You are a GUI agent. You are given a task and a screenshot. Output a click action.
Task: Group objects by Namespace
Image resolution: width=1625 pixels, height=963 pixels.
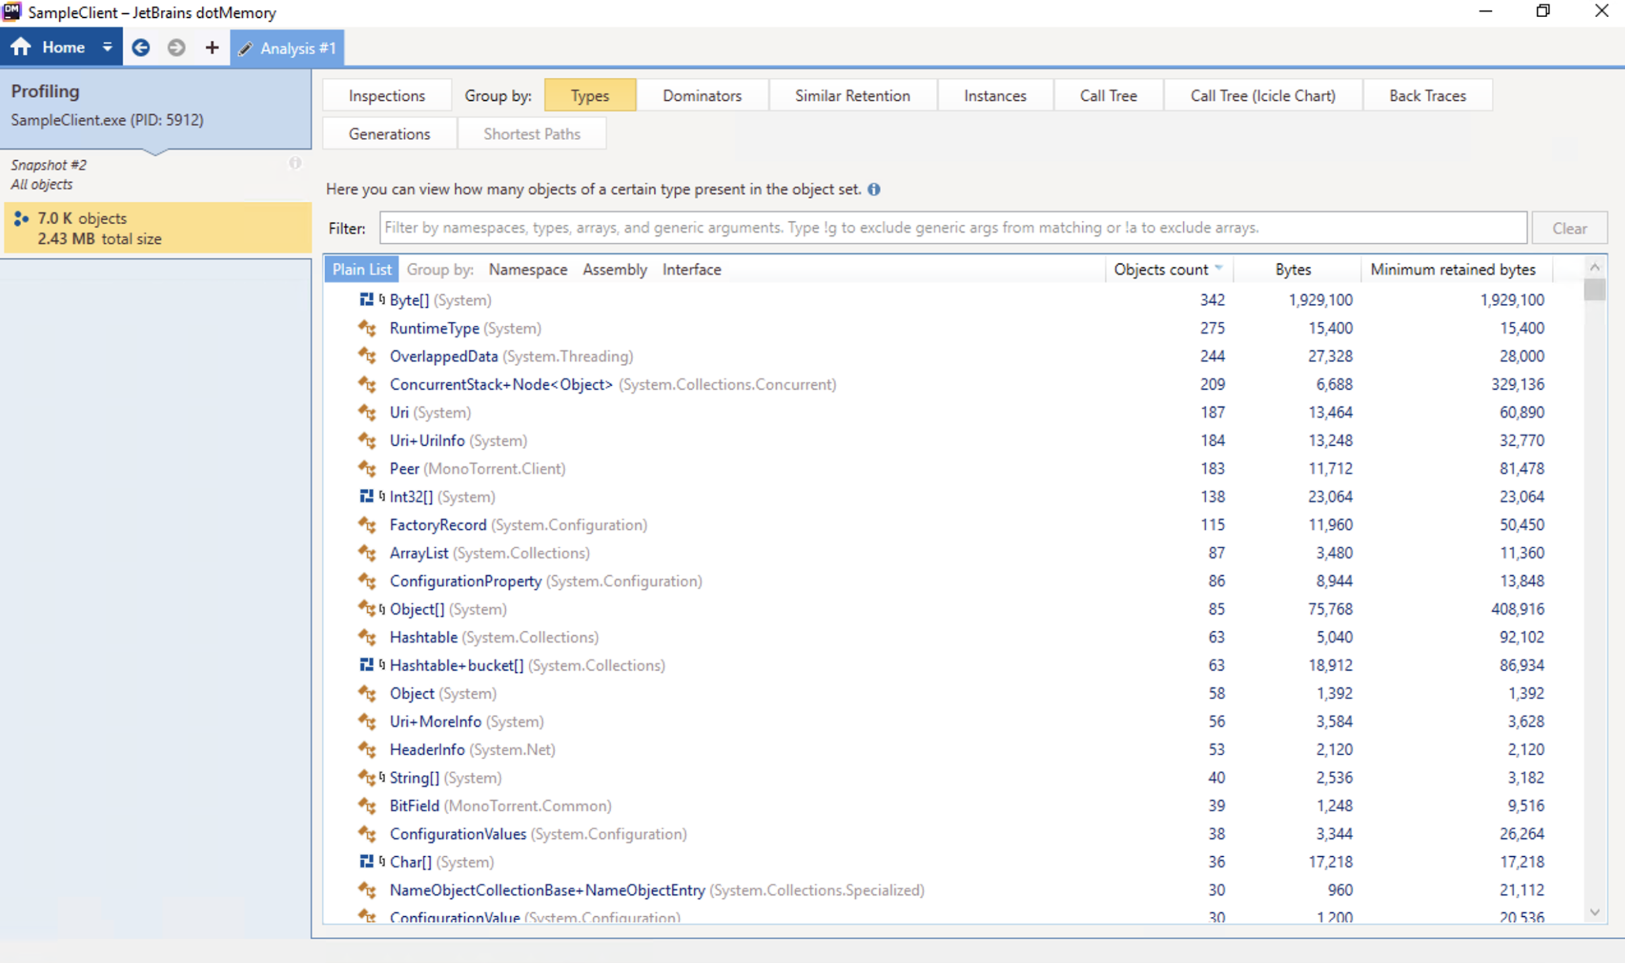point(527,269)
